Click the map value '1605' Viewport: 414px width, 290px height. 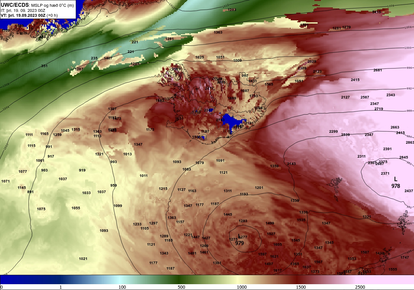(x=278, y=244)
